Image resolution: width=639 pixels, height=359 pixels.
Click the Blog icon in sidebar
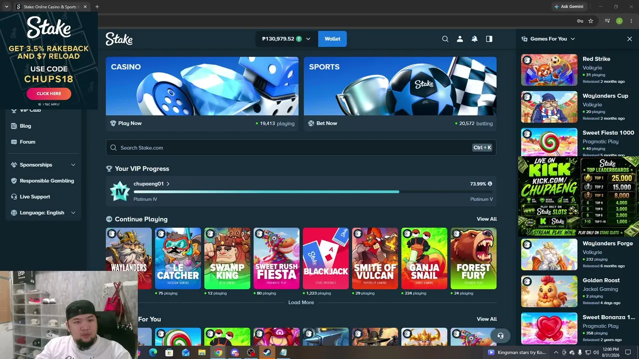pos(14,126)
